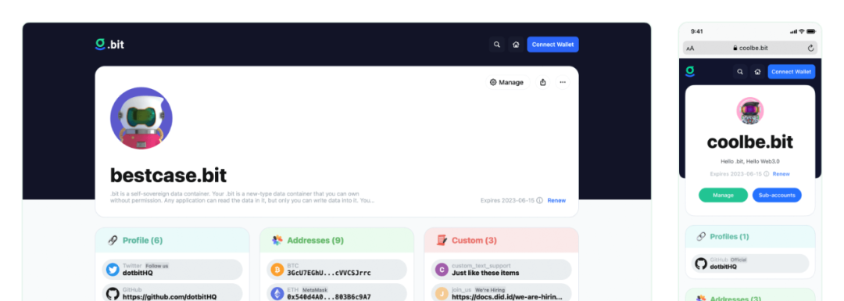The image size is (844, 301).
Task: Click the Renew link on bestcase.bit card
Action: point(556,200)
